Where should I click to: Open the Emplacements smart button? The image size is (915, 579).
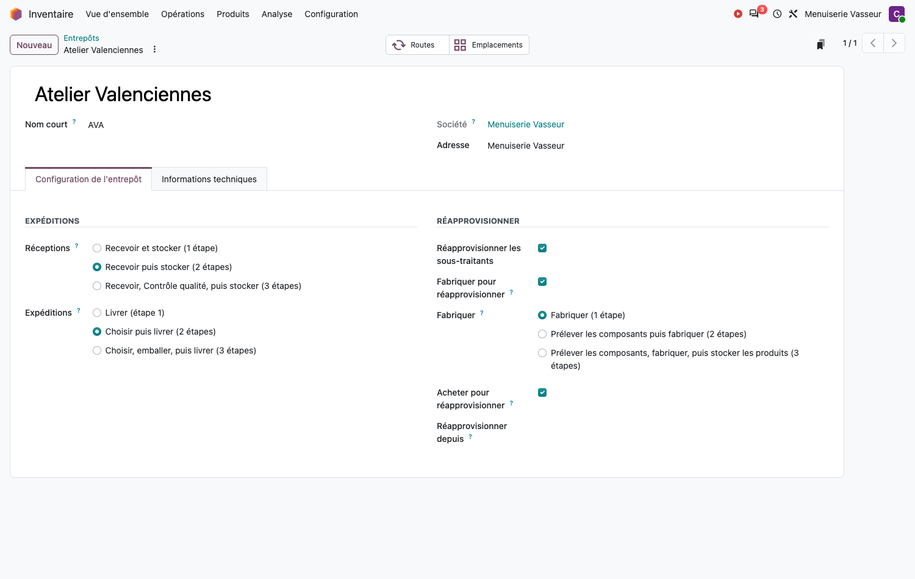coord(489,45)
